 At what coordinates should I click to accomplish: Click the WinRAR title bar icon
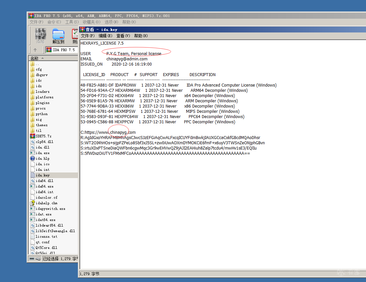pos(31,16)
